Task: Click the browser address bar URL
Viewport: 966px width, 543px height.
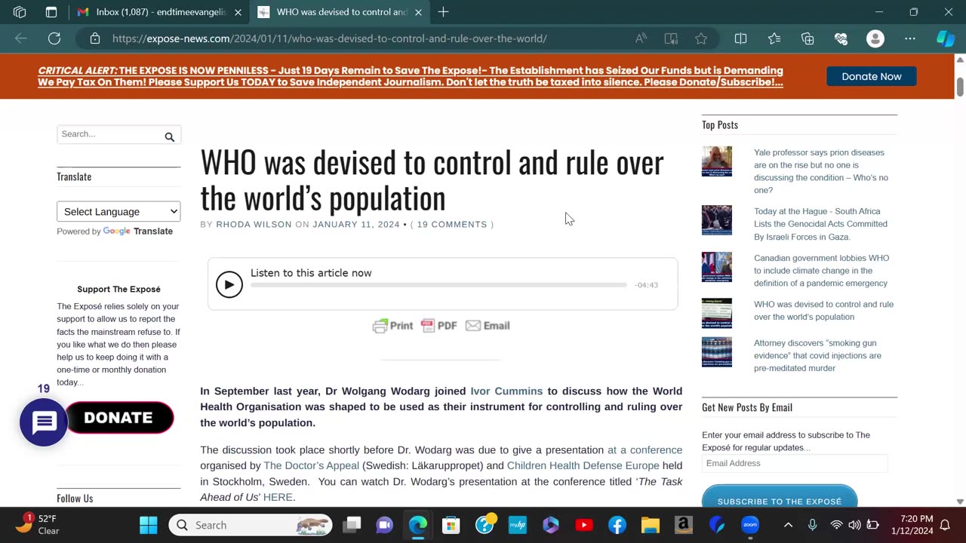Action: [x=330, y=38]
